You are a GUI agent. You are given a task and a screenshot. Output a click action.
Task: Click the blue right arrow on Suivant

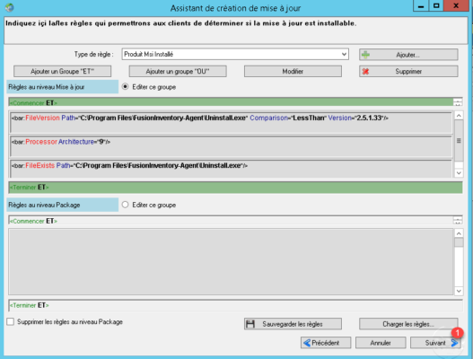point(454,343)
